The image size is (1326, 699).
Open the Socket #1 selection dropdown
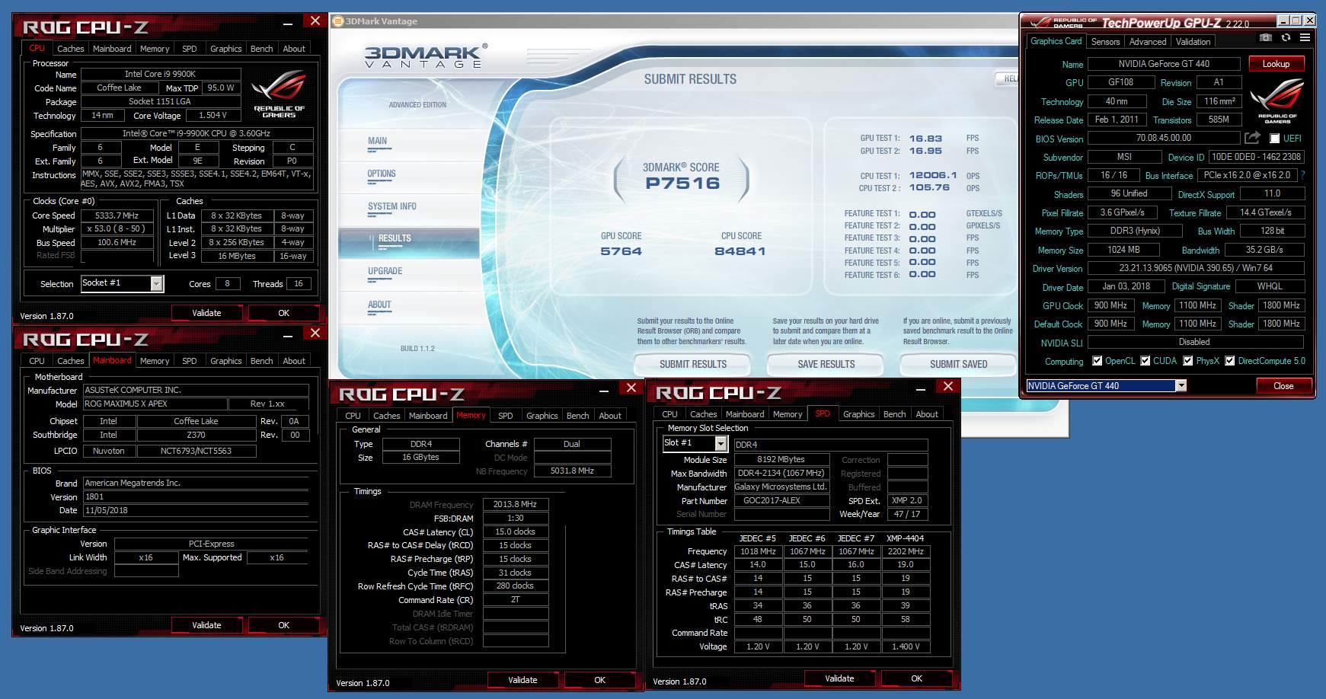click(156, 283)
